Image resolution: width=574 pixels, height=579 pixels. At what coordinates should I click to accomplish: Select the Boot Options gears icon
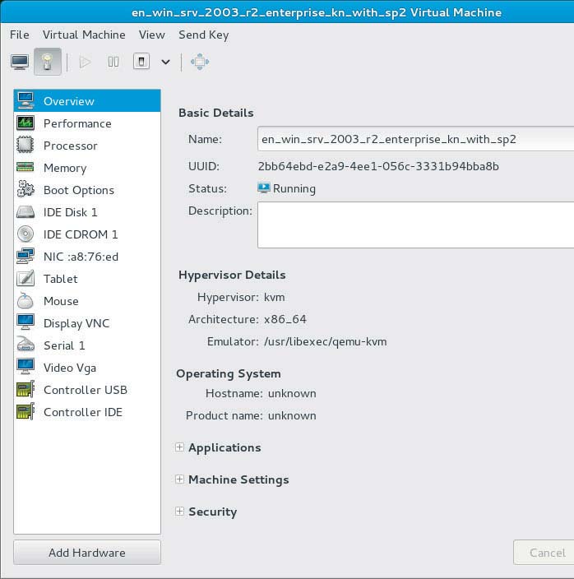click(25, 189)
